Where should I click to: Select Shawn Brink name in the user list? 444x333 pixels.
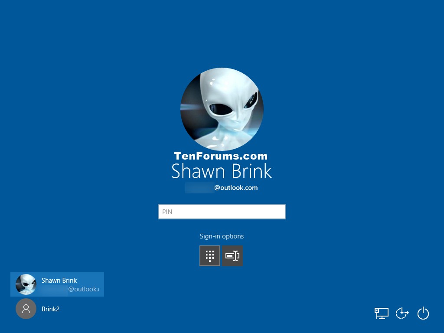tap(59, 281)
